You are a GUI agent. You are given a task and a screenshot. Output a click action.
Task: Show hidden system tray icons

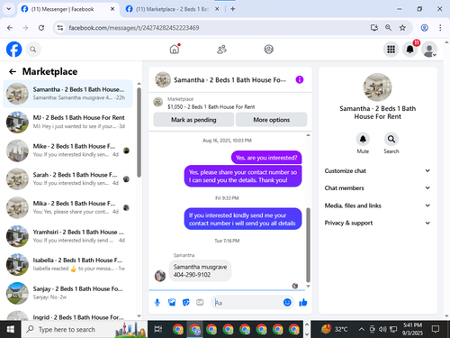(x=362, y=329)
